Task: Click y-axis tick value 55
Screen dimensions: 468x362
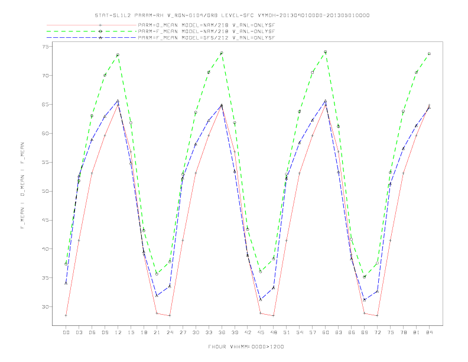Action: pyautogui.click(x=45, y=162)
